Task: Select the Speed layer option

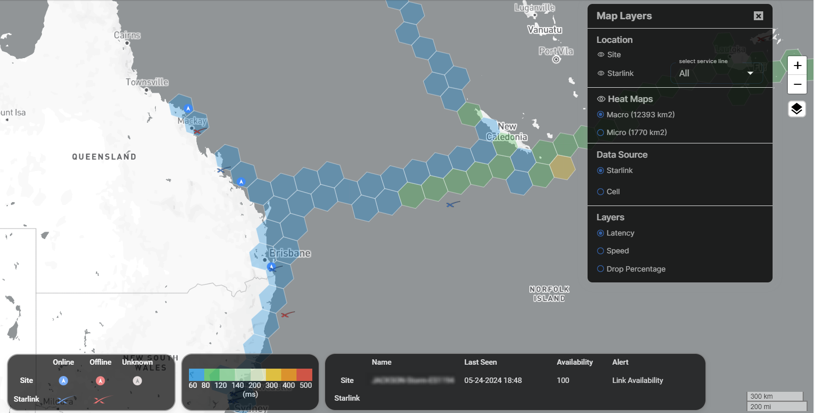Action: coord(600,251)
